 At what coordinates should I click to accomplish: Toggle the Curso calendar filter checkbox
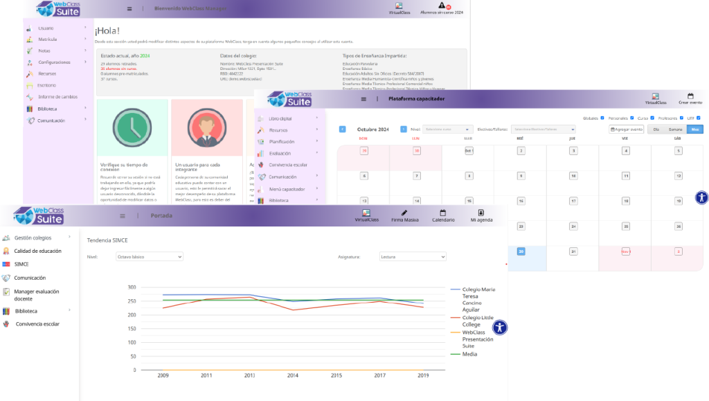(652, 118)
